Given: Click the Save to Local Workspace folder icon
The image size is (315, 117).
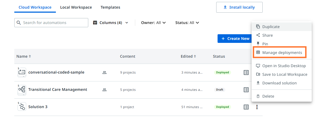Looking at the screenshot, I should click(x=258, y=74).
